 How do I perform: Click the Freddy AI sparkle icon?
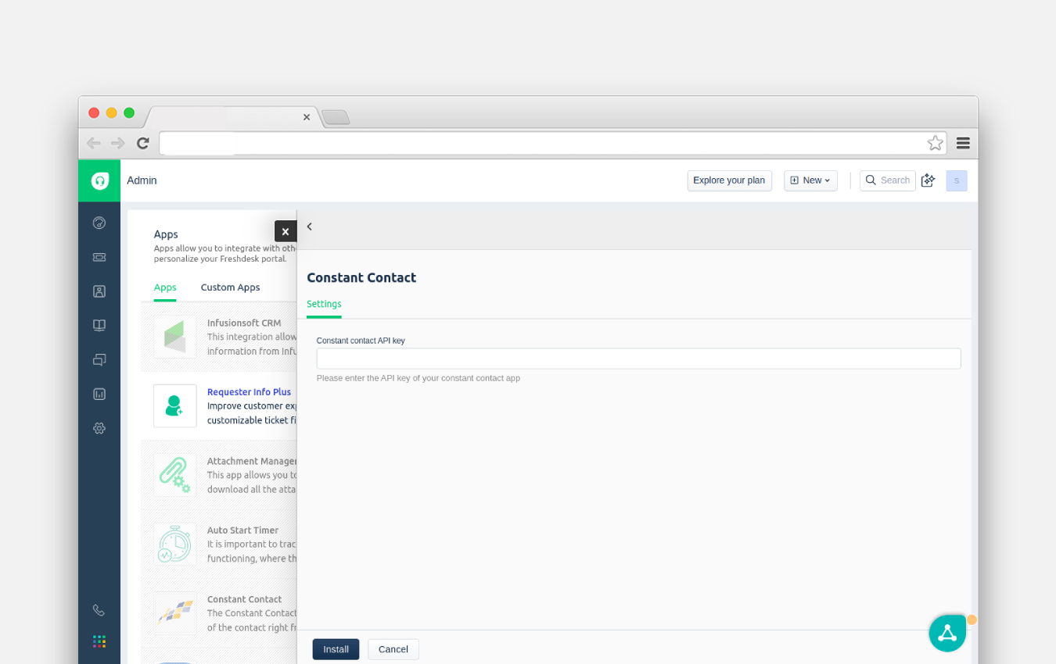pos(928,180)
